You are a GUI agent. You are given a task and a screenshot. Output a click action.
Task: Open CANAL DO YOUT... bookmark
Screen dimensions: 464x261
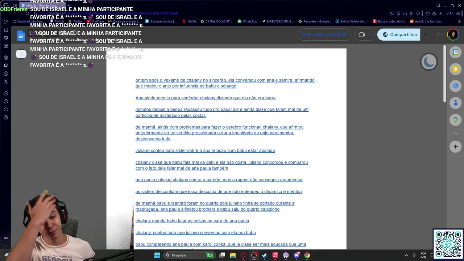click(216, 21)
